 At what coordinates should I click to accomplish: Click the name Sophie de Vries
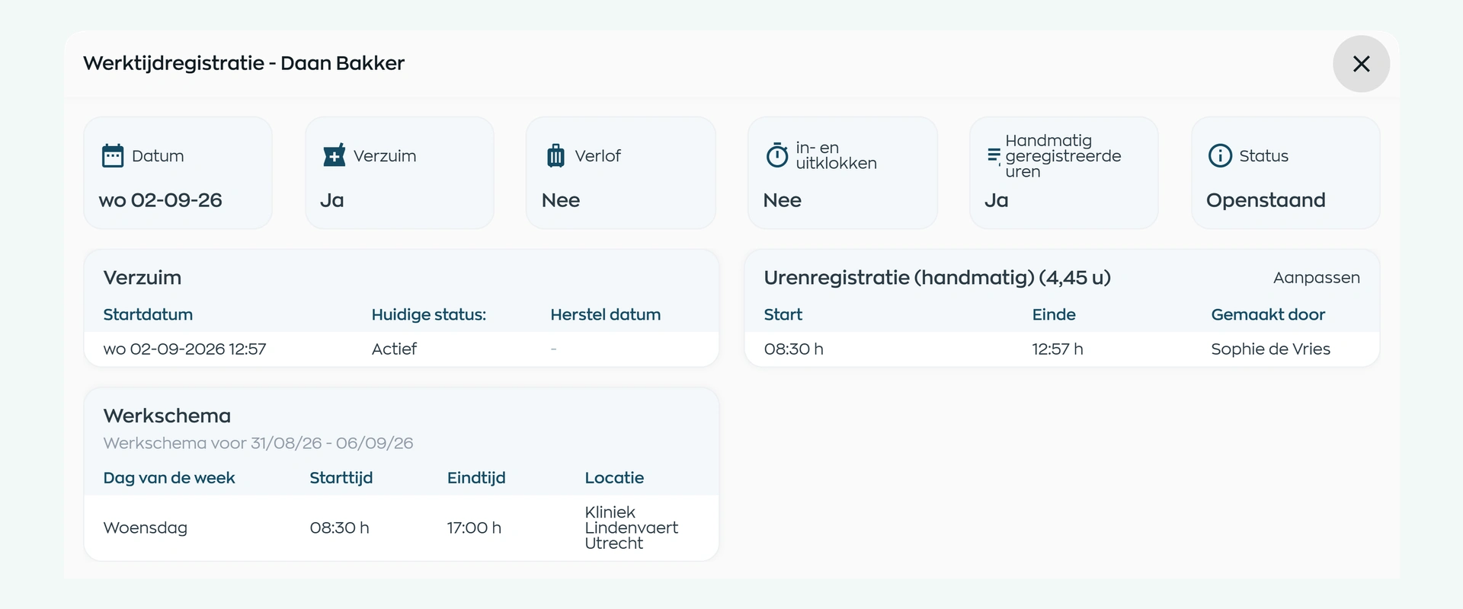pos(1270,349)
